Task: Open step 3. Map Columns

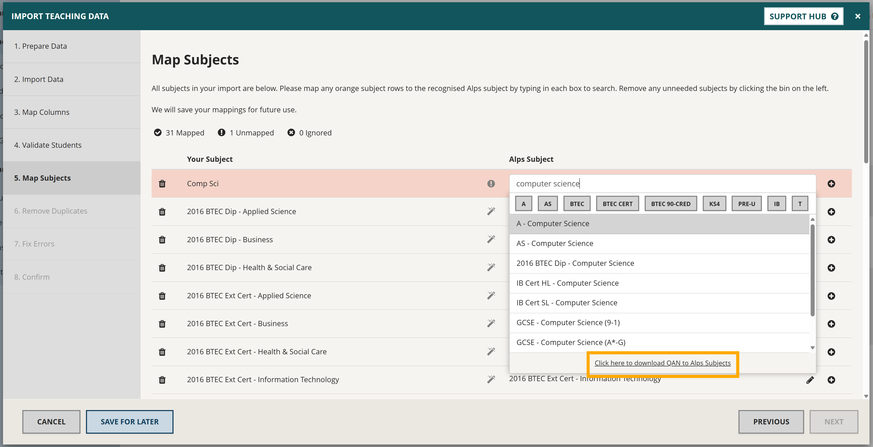Action: click(72, 112)
